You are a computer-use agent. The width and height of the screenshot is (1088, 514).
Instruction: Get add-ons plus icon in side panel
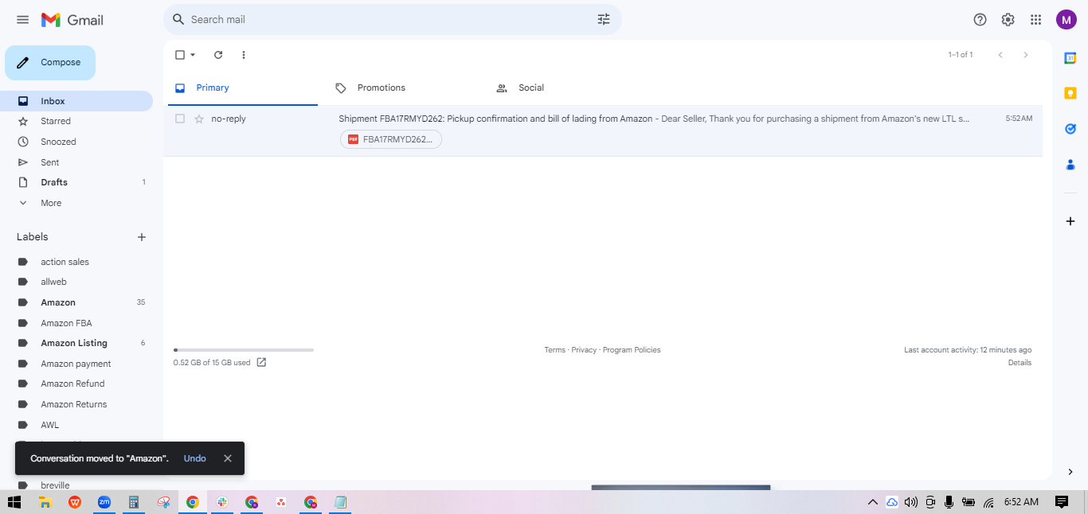click(1070, 221)
